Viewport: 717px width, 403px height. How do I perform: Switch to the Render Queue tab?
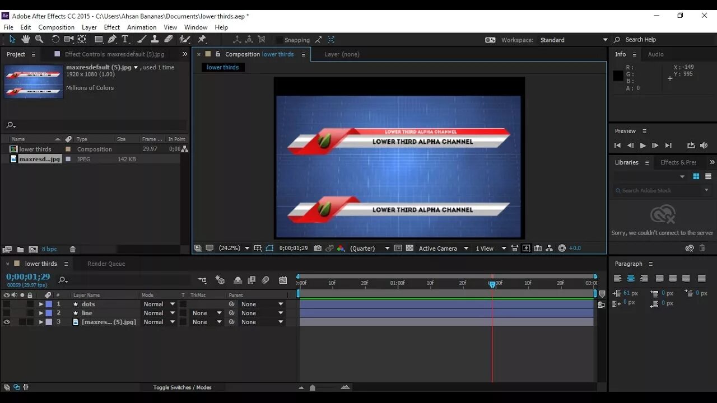coord(106,264)
